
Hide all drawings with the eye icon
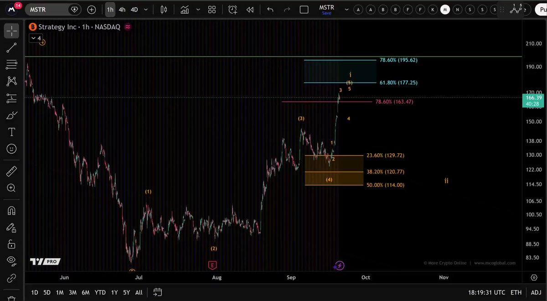click(11, 260)
